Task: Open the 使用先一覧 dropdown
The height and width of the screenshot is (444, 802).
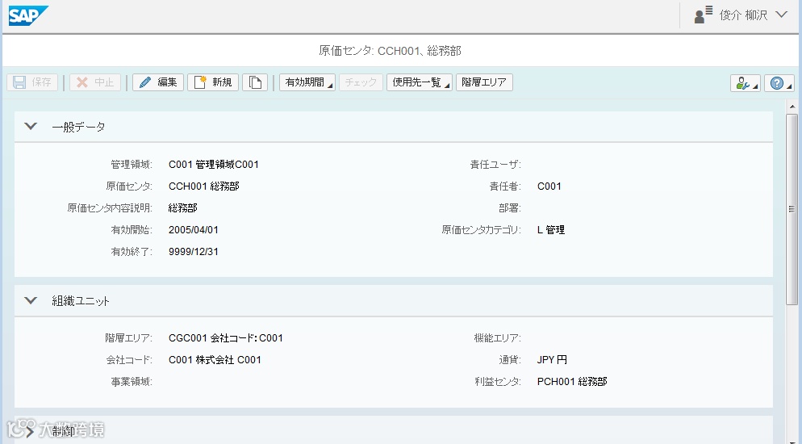Action: 420,82
